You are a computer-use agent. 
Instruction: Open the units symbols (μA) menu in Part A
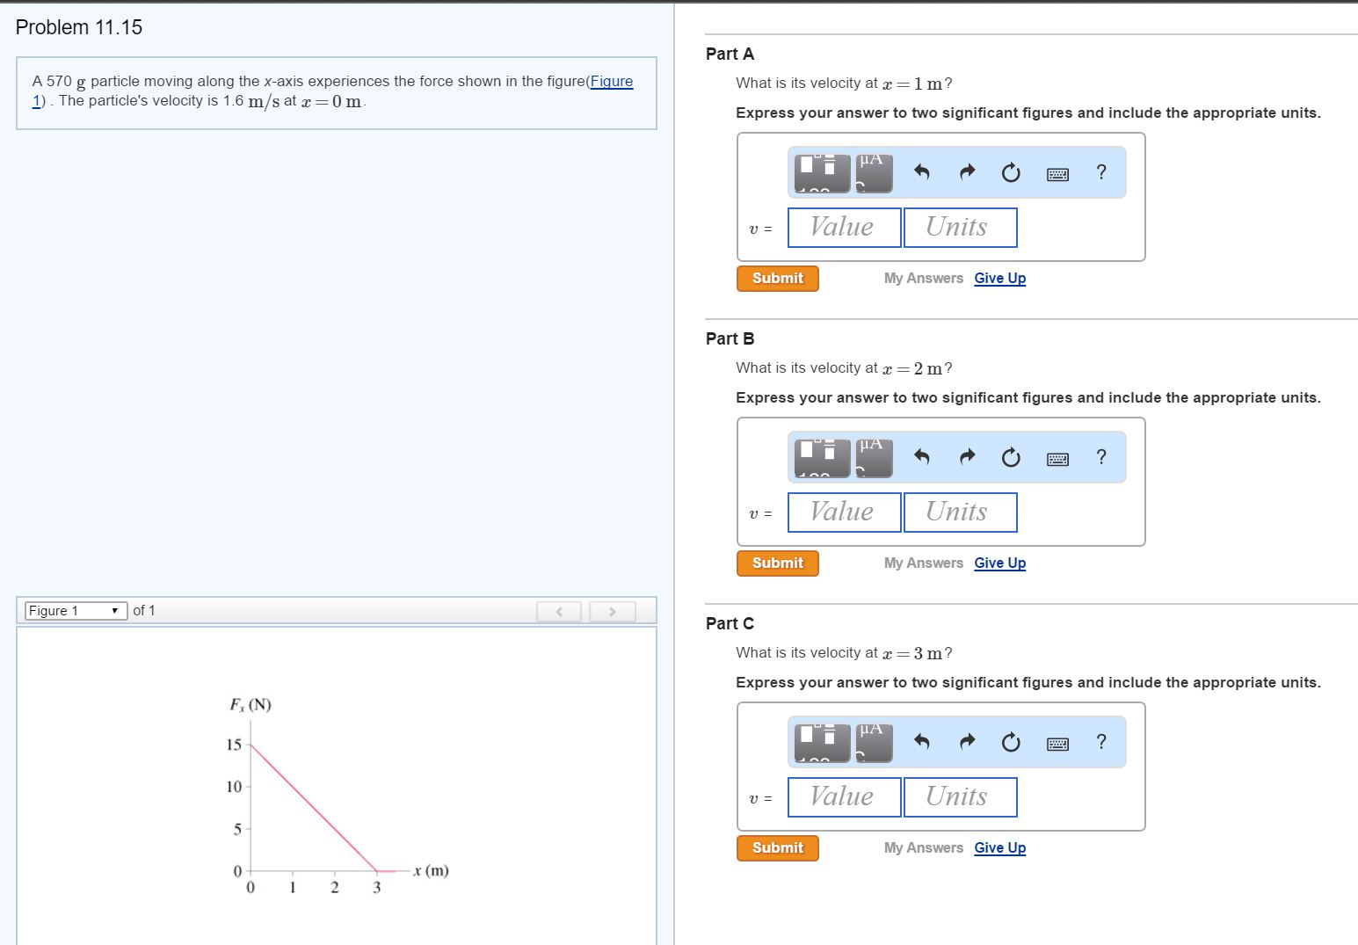click(x=874, y=172)
